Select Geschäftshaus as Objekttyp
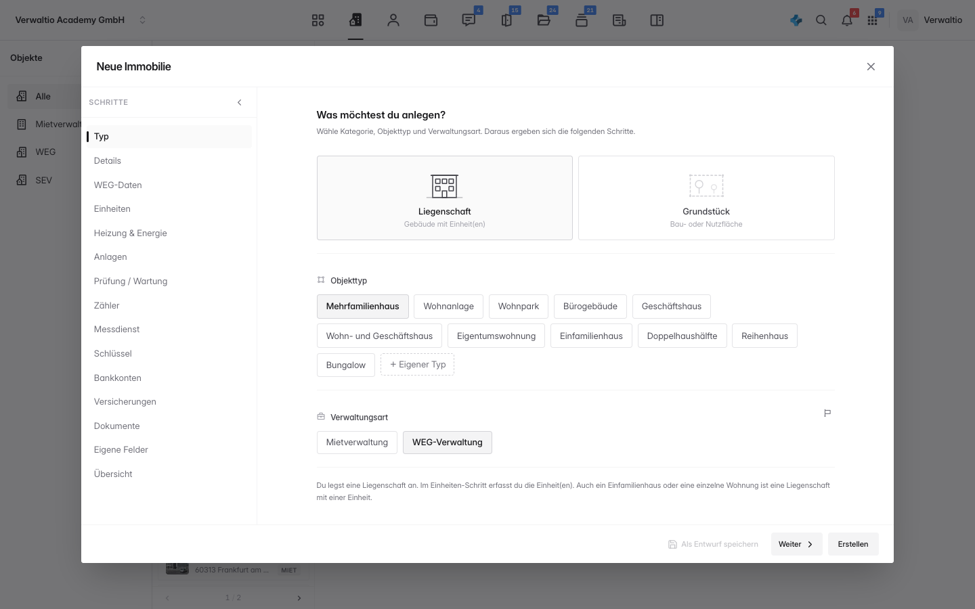 coord(672,307)
